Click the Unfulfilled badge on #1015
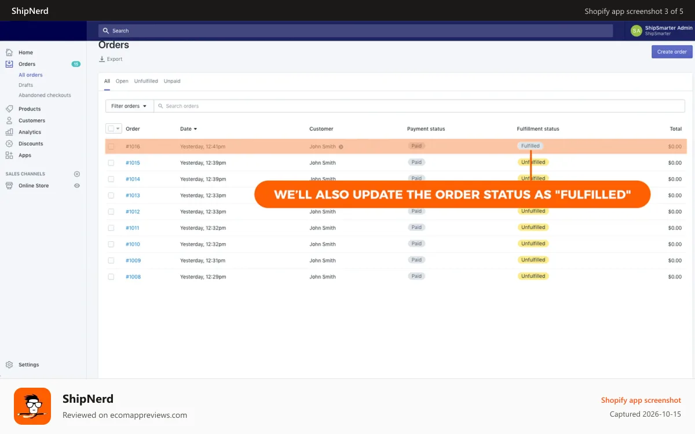The width and height of the screenshot is (695, 434). point(533,162)
